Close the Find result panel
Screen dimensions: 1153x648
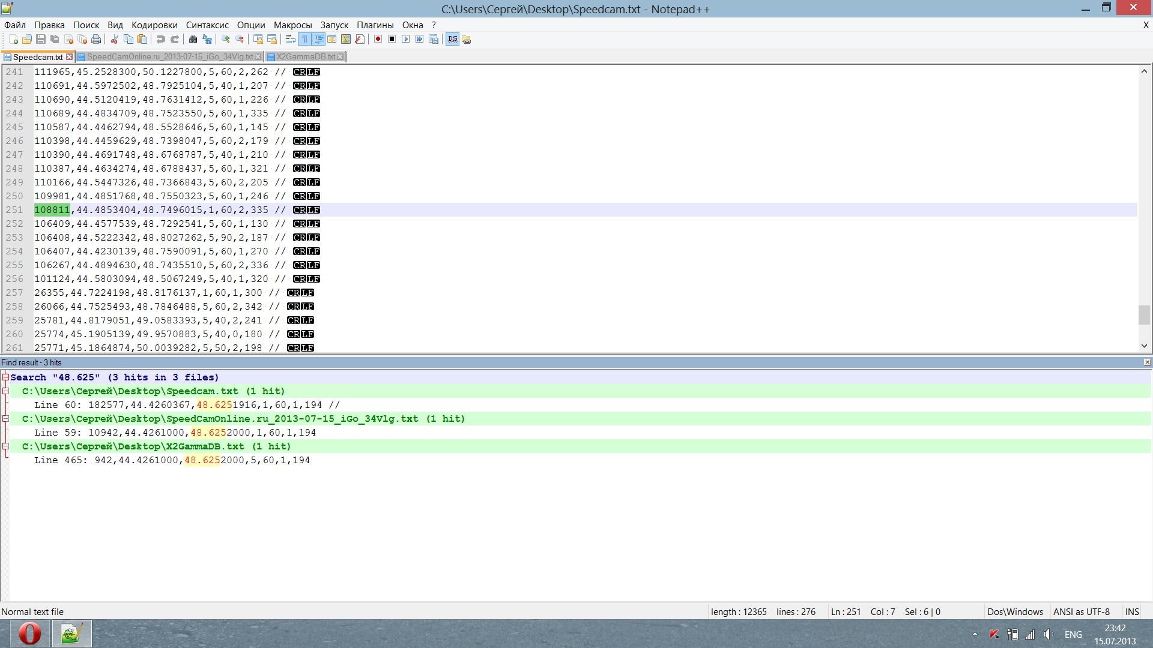click(1147, 362)
